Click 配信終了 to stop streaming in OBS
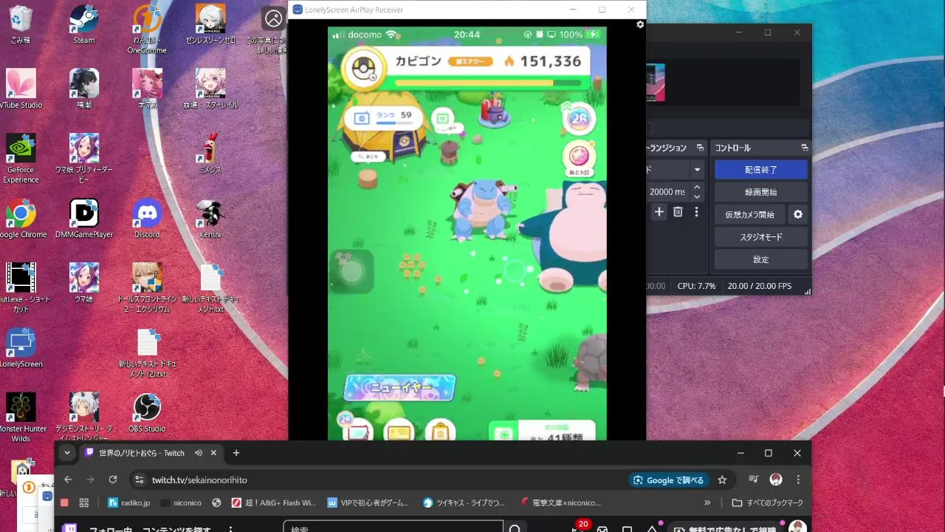The height and width of the screenshot is (532, 945). coord(760,170)
